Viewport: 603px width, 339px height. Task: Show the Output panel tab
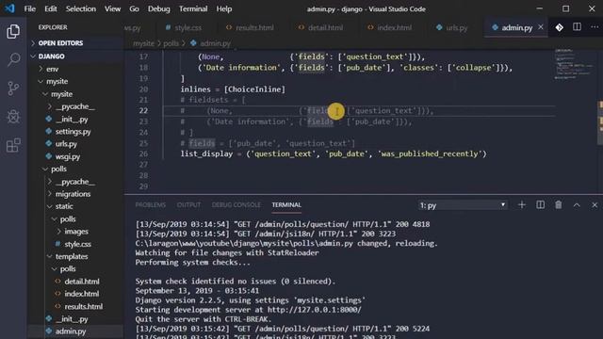(188, 205)
